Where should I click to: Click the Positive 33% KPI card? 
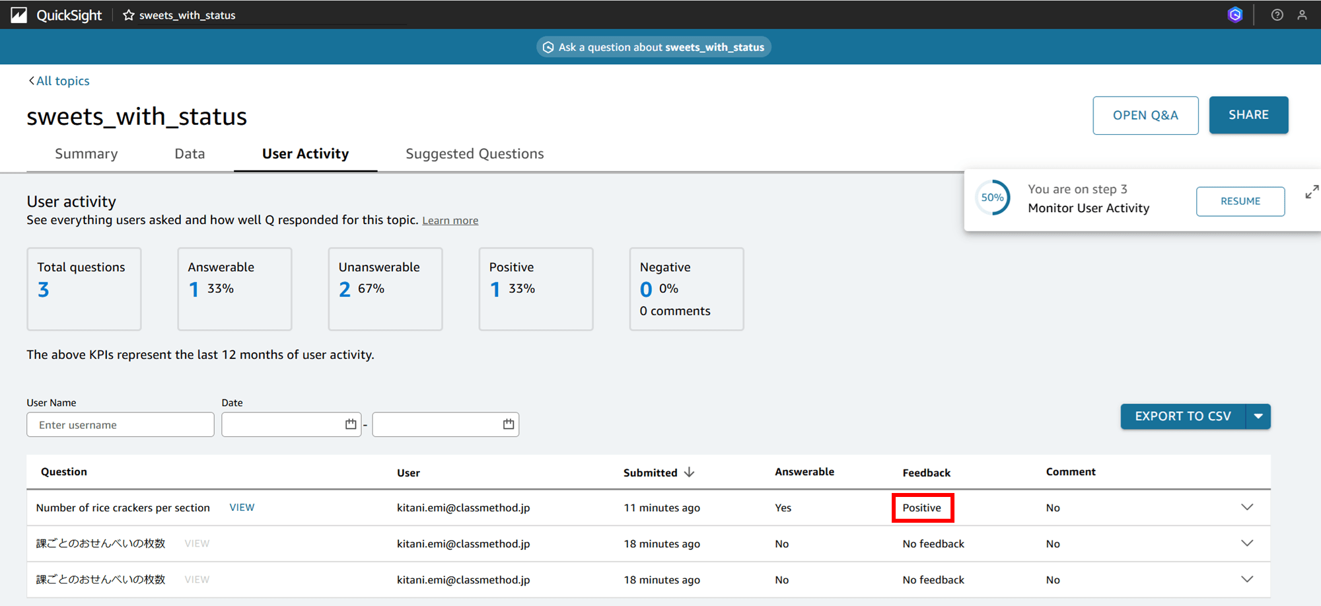coord(536,289)
